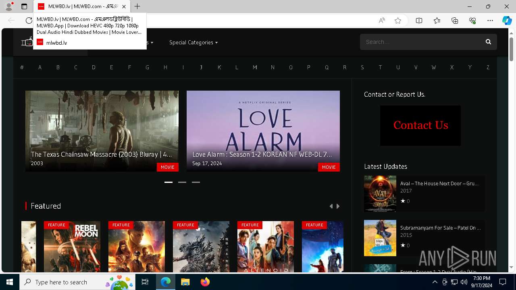516x290 pixels.
Task: Click MOVIE tag on Texas Chainsaw slide
Action: [x=168, y=167]
